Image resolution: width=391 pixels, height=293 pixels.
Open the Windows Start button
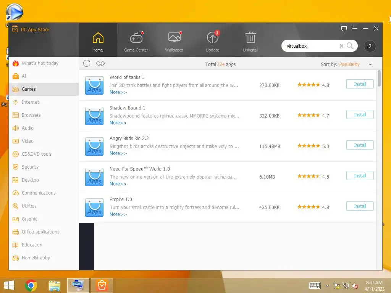[9, 285]
